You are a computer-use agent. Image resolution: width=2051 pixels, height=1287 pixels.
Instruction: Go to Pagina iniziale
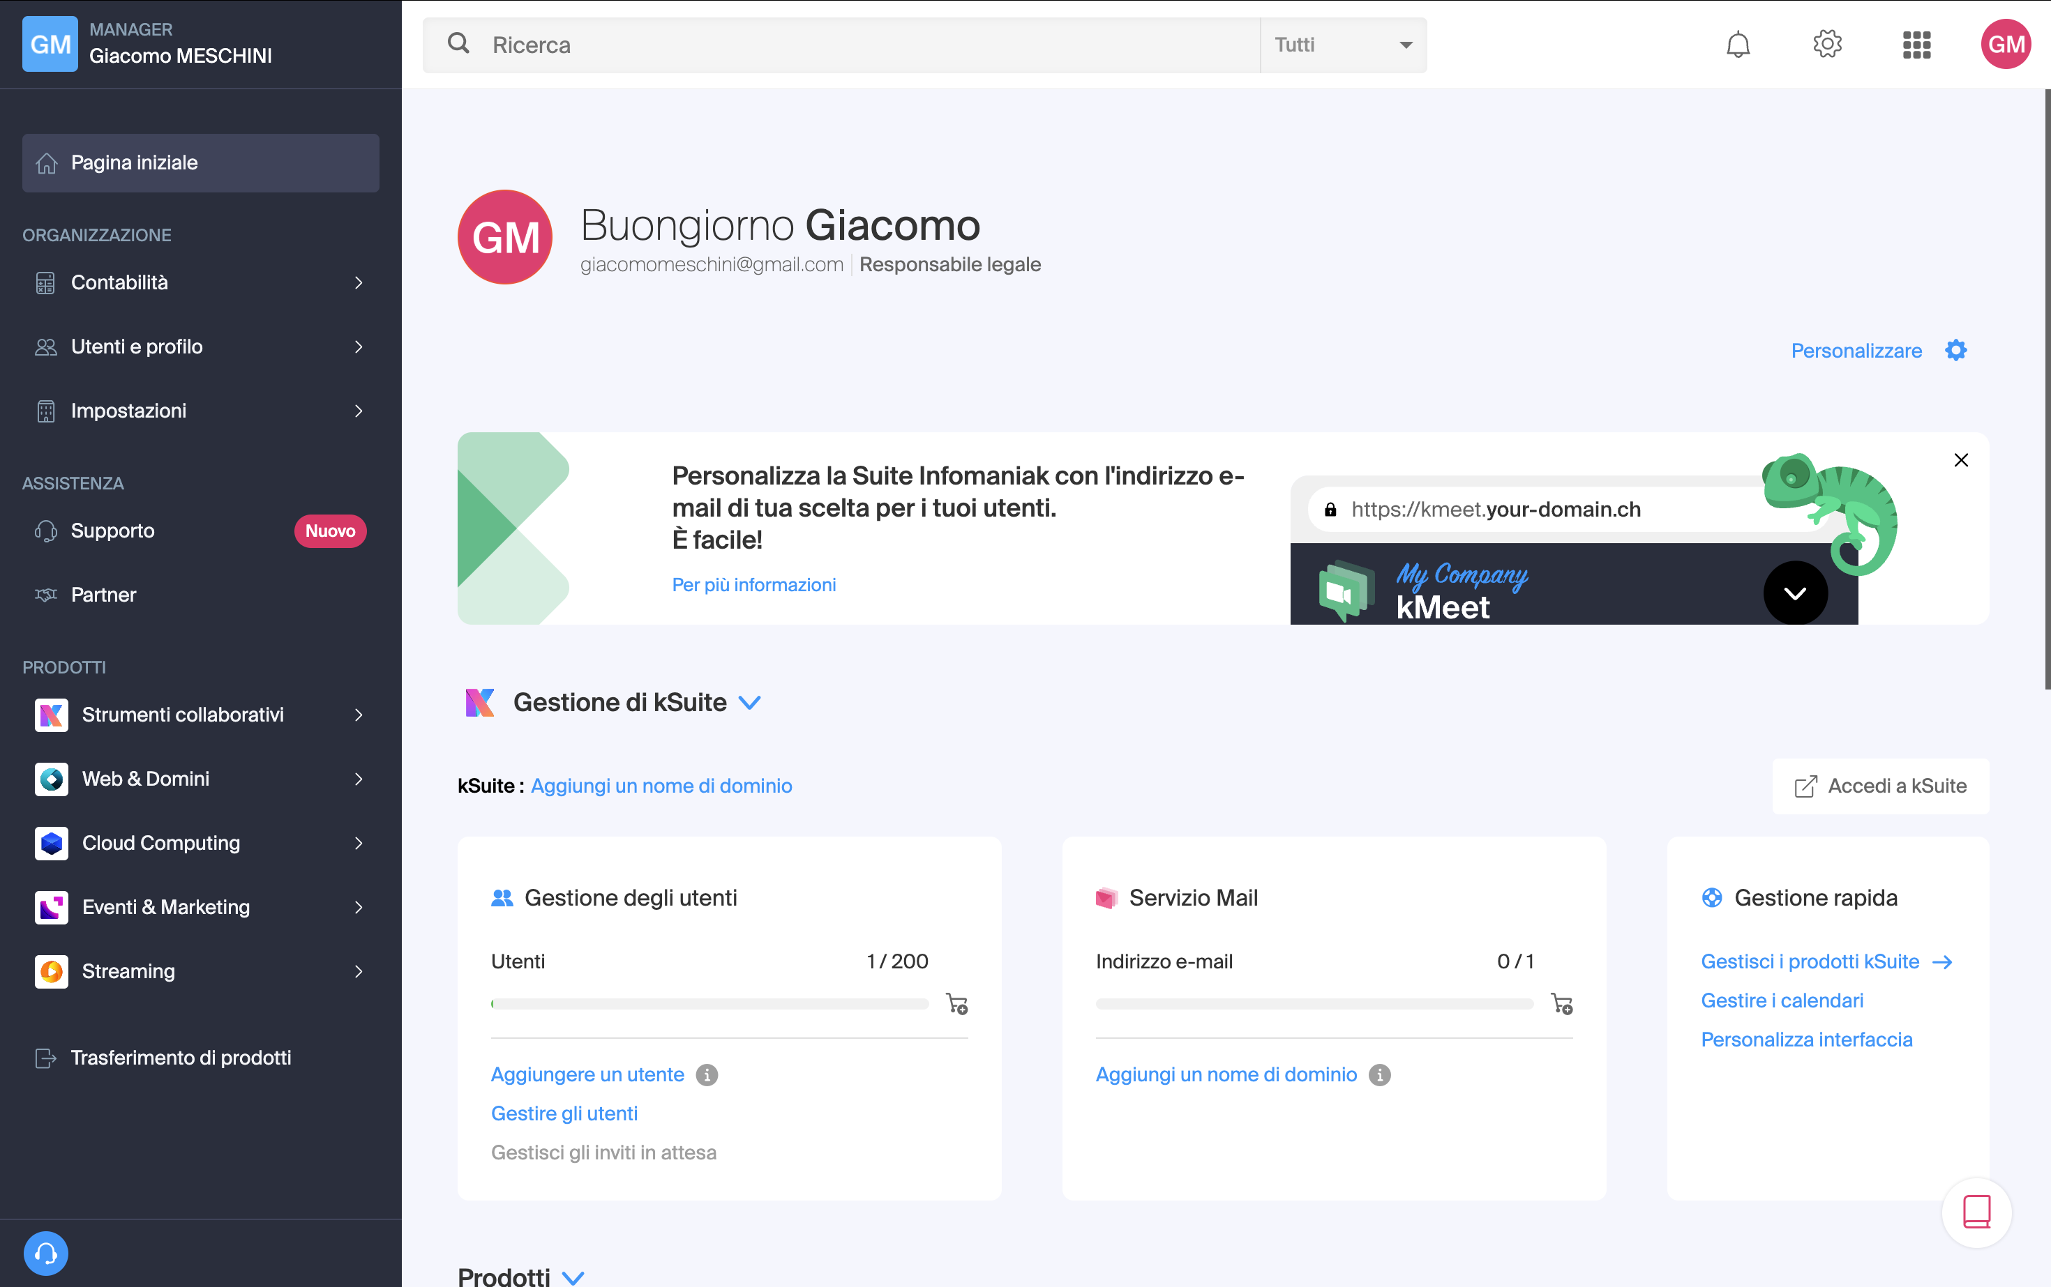click(201, 162)
